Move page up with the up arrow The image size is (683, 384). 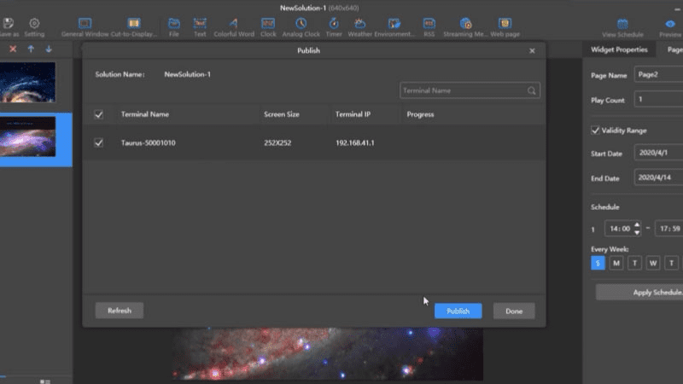31,49
